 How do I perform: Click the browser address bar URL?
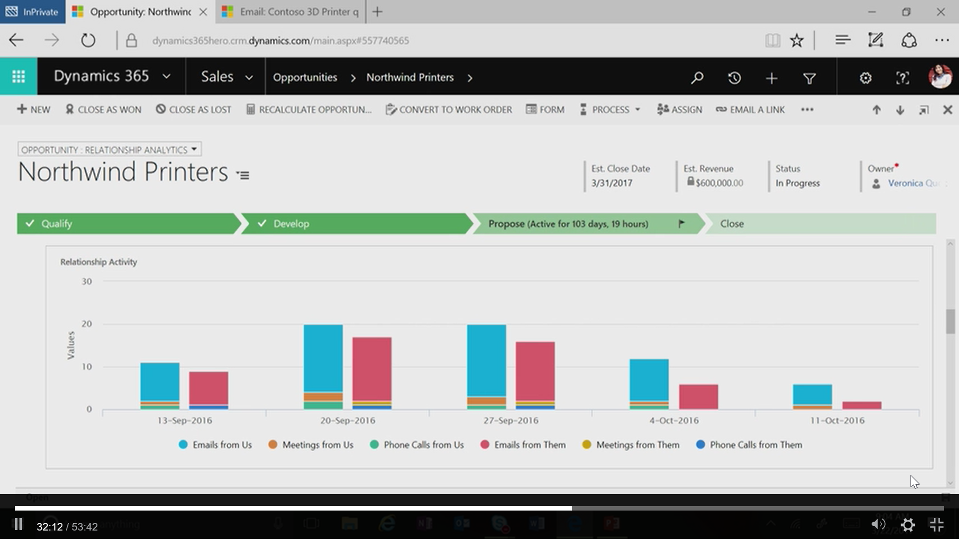coord(280,40)
